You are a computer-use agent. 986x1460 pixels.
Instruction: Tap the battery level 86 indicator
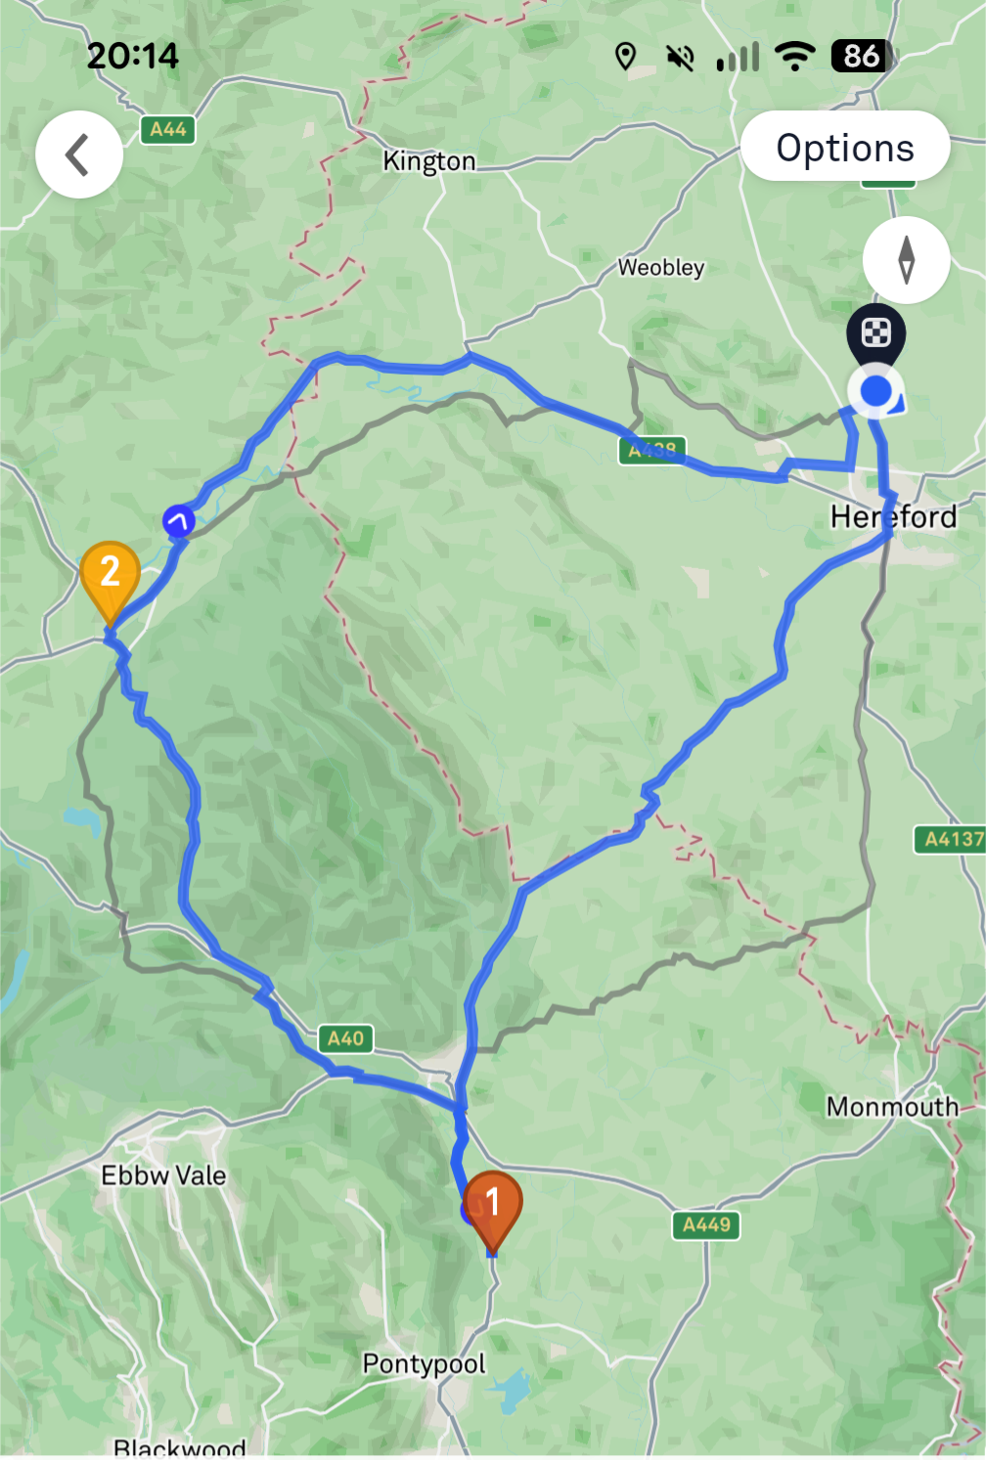[x=861, y=57]
